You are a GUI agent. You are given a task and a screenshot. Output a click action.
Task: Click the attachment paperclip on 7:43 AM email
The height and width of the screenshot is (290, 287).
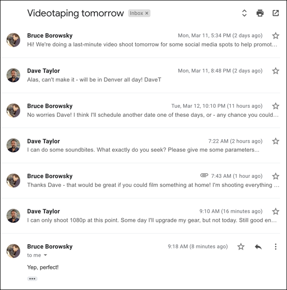pos(204,175)
